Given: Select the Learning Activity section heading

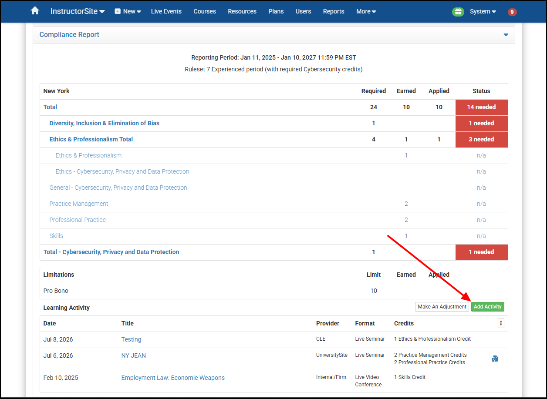Looking at the screenshot, I should click(66, 308).
